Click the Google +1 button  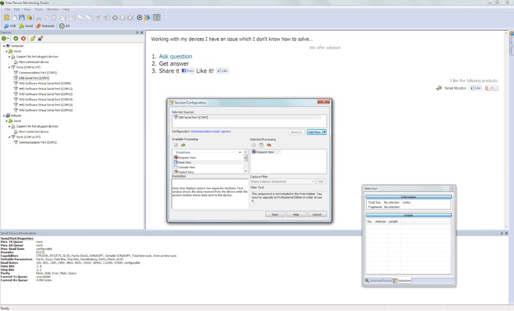click(x=491, y=88)
